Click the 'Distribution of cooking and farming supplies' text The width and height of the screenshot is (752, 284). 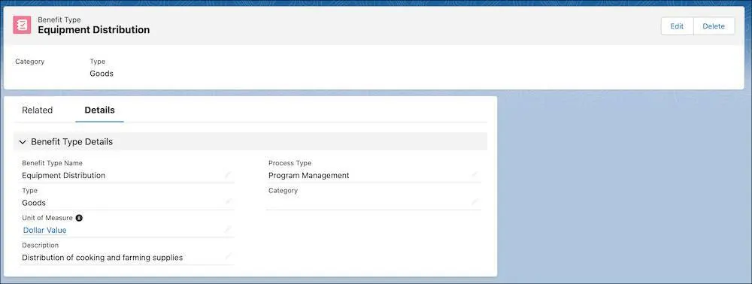click(x=102, y=258)
